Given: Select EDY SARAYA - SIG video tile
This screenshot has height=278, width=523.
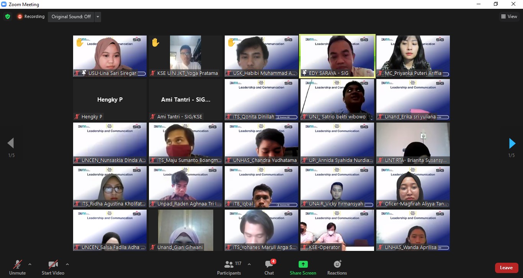Looking at the screenshot, I should 337,56.
